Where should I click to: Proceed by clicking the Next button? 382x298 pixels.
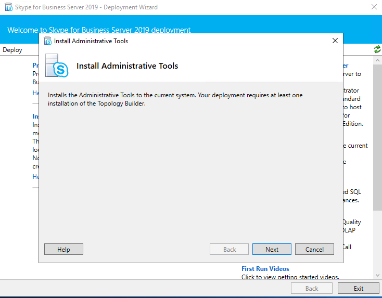pyautogui.click(x=272, y=249)
